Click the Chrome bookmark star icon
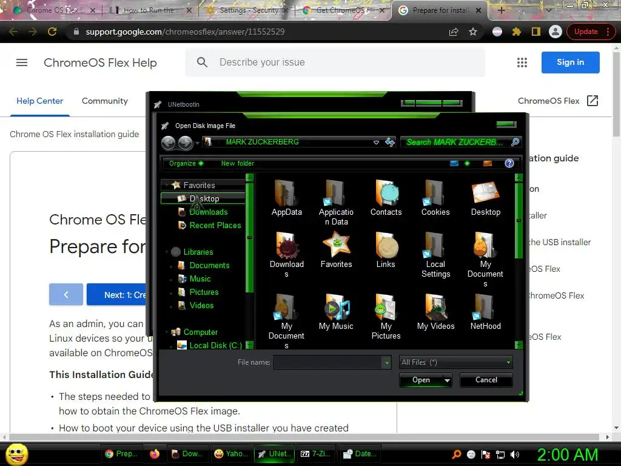The width and height of the screenshot is (621, 466). click(x=473, y=32)
